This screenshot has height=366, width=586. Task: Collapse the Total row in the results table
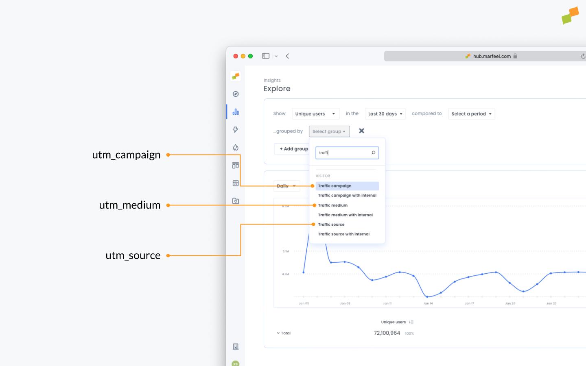(x=278, y=333)
